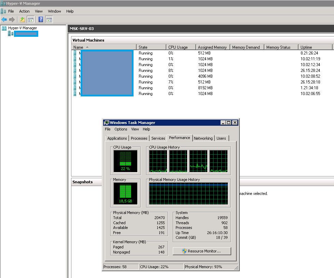
Task: Click the back navigation arrow in Hyper-V Manager
Action: (4, 19)
